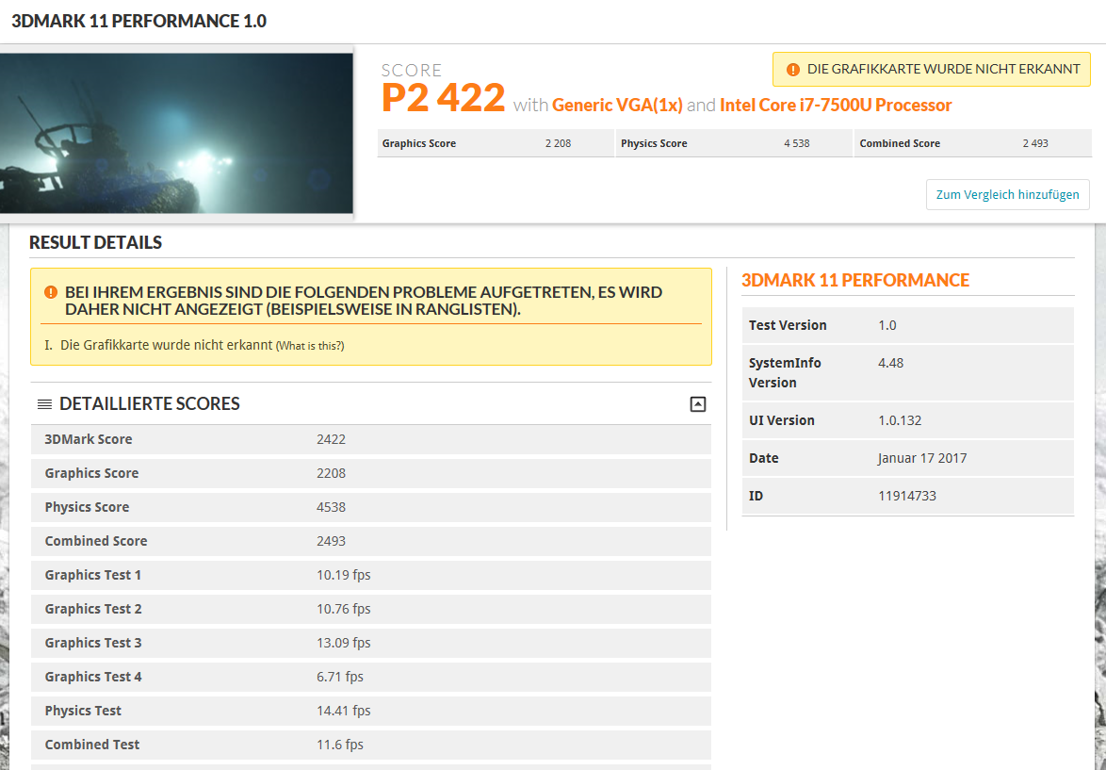Click the SystemInfo Version row

(906, 373)
